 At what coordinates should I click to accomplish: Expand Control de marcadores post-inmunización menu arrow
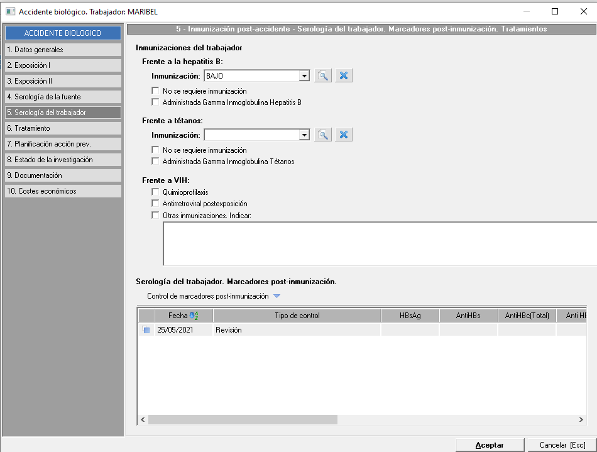(277, 296)
